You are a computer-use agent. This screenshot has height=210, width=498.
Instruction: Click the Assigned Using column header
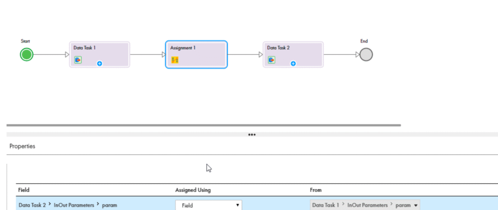pos(193,190)
